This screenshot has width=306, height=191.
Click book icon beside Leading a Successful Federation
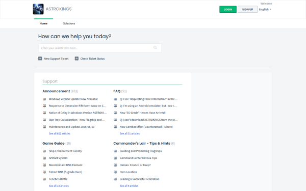click(115, 179)
